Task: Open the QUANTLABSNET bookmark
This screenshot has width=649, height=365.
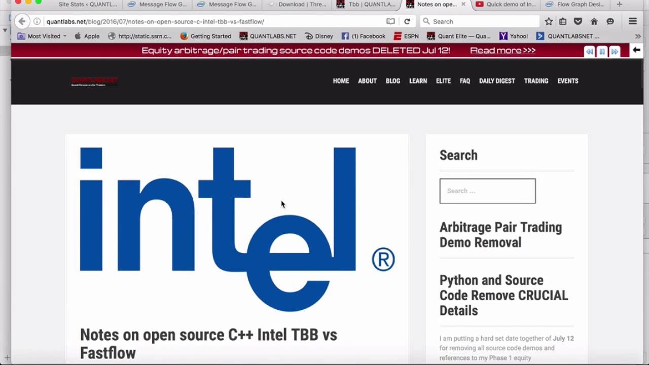Action: [567, 36]
